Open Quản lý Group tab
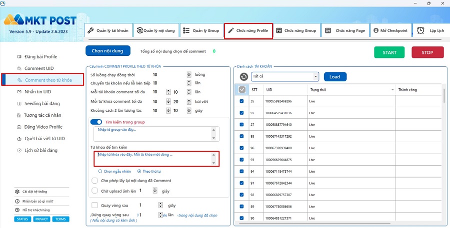The height and width of the screenshot is (228, 450). coord(201,30)
